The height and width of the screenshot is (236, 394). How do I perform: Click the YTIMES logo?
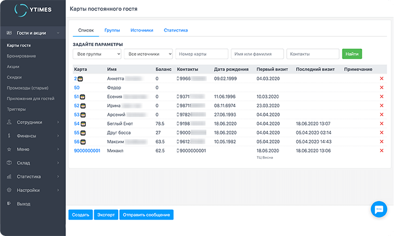click(33, 11)
